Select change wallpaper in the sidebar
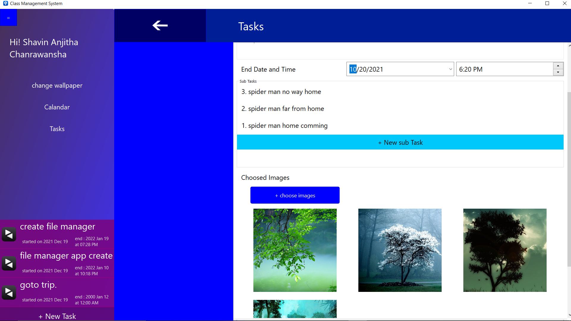The height and width of the screenshot is (321, 571). point(57,85)
